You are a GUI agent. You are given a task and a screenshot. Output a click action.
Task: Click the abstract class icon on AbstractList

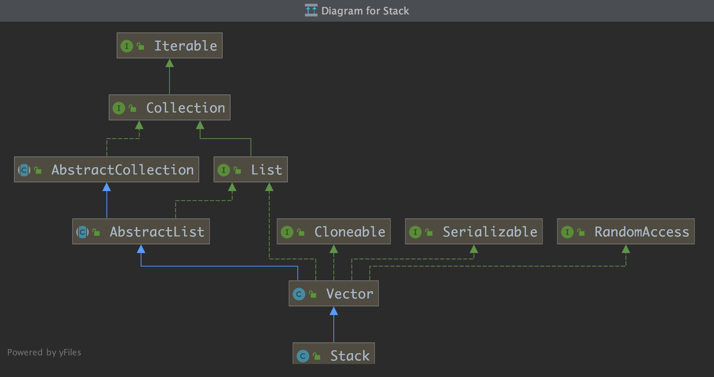[82, 232]
